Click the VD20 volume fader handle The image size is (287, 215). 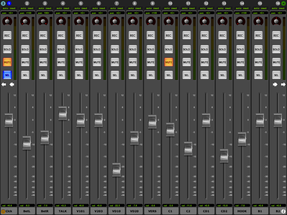(134, 138)
